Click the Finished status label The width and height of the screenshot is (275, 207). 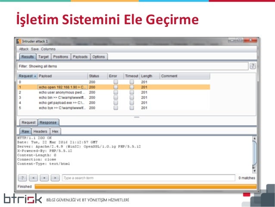coord(25,186)
